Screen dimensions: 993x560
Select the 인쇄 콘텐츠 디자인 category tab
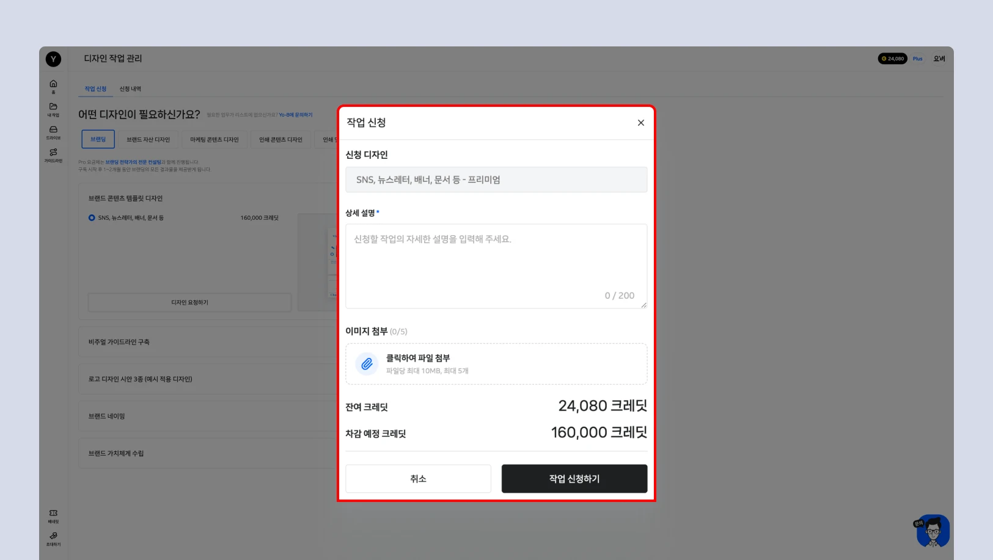(x=280, y=140)
